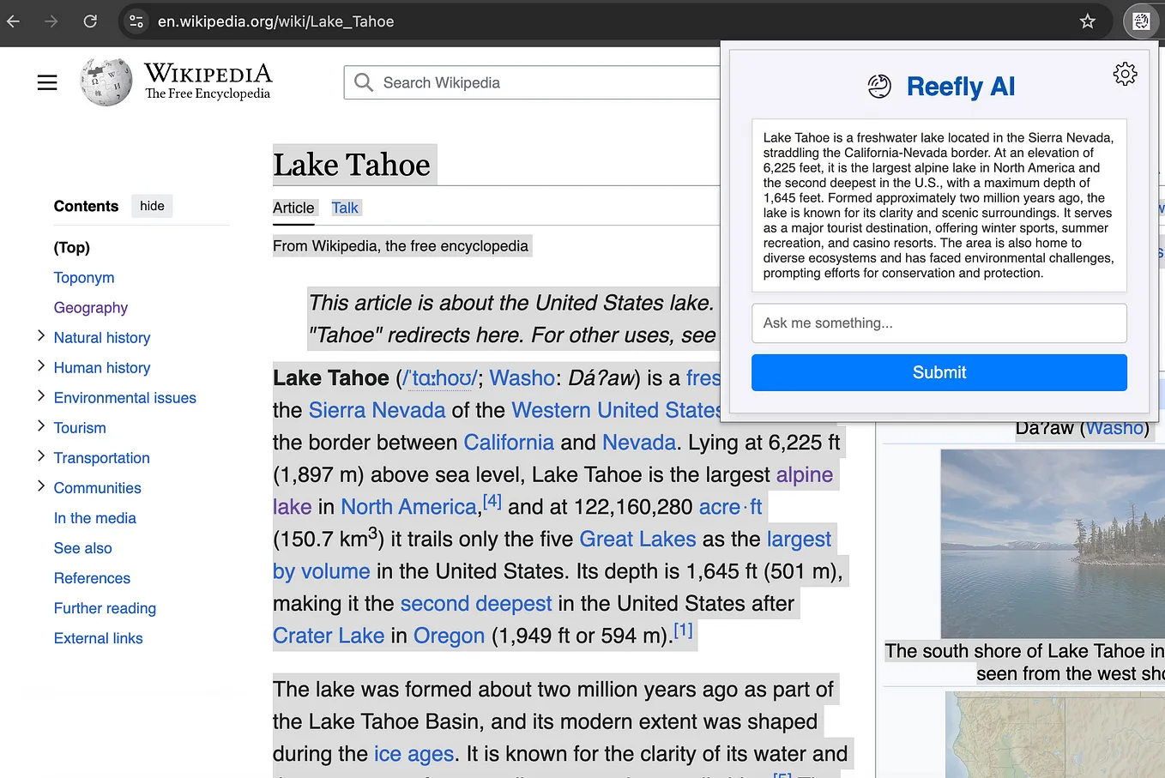Viewport: 1165px width, 778px height.
Task: Click citation [1] reference
Action: [683, 630]
